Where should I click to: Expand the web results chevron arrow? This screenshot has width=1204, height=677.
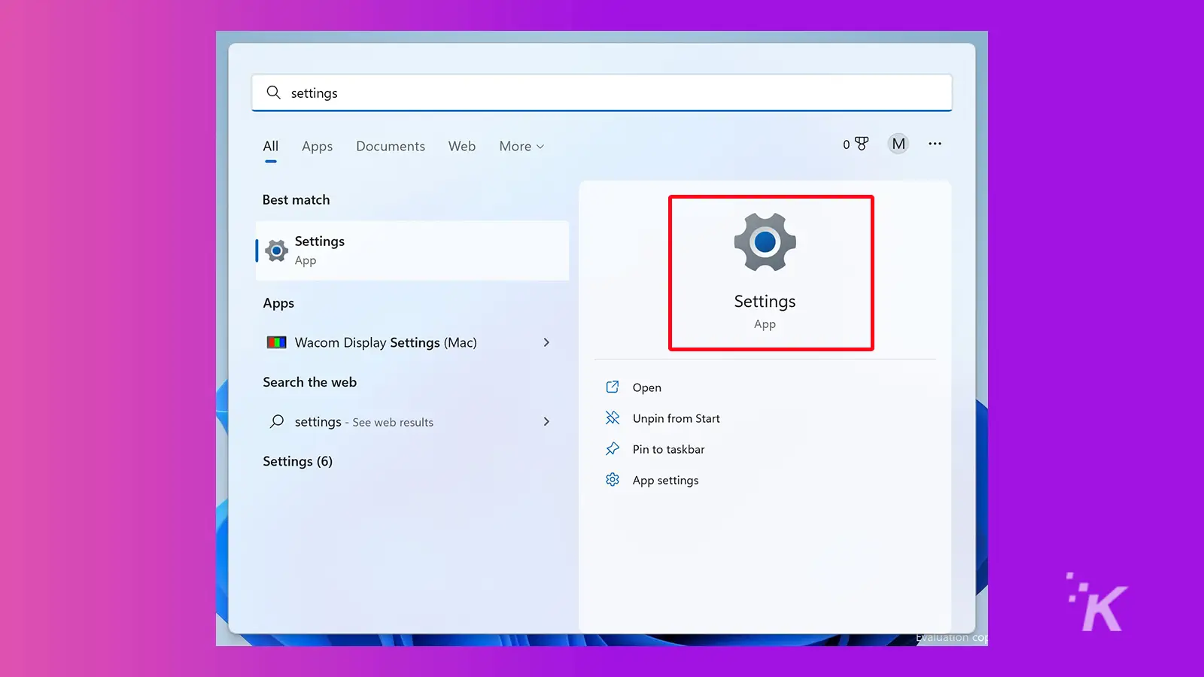click(546, 422)
